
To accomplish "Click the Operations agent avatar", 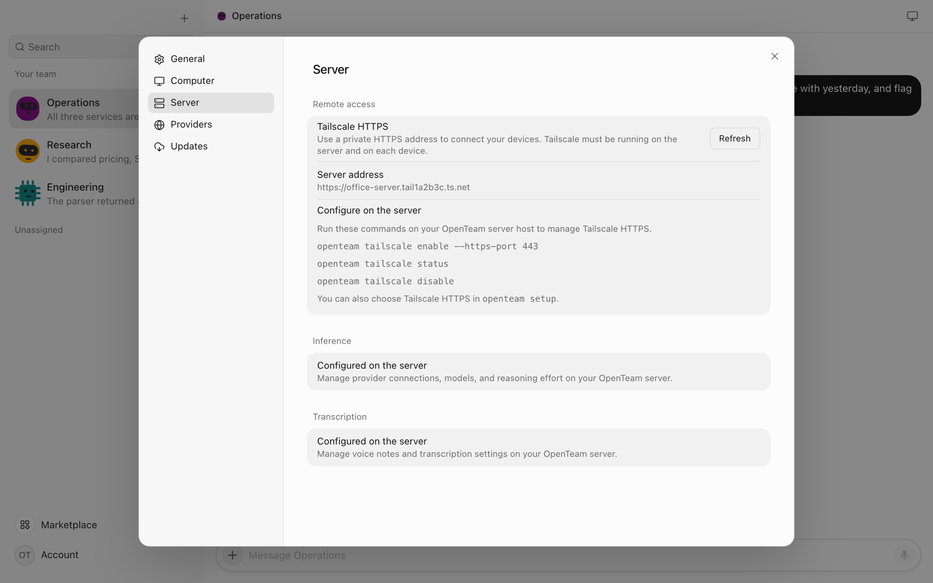I will click(x=28, y=109).
